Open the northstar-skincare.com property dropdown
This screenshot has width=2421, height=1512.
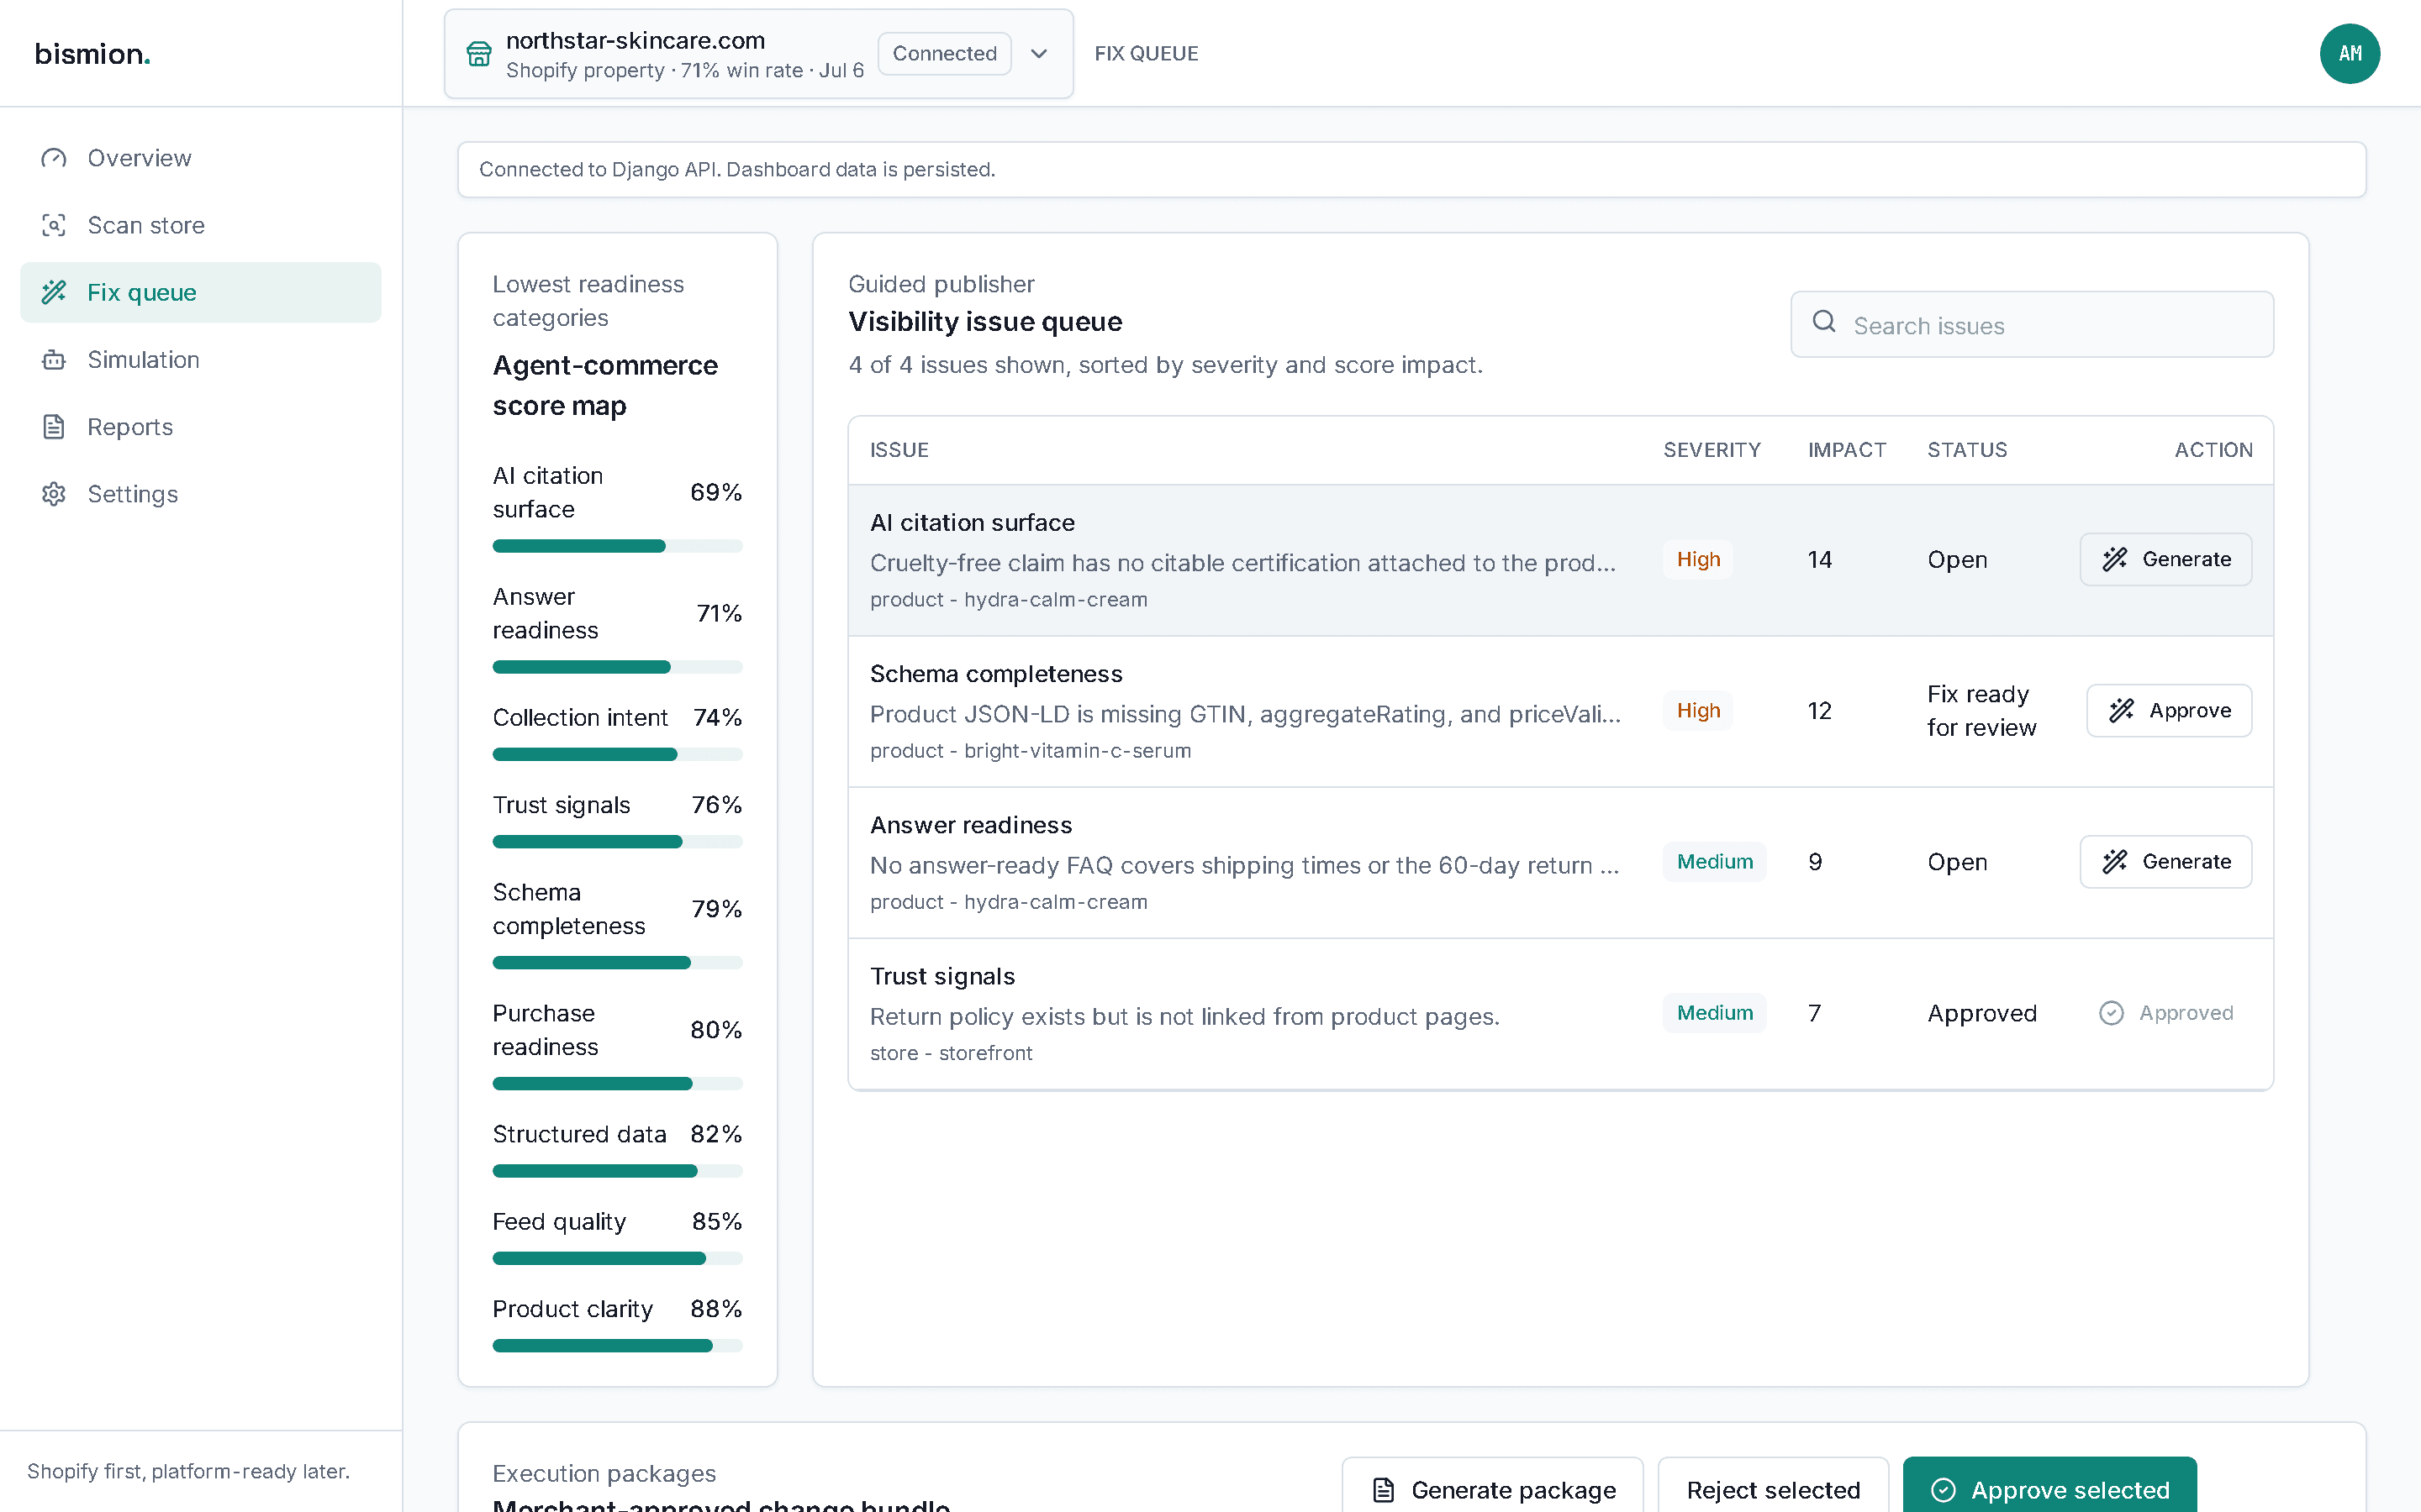pos(758,54)
